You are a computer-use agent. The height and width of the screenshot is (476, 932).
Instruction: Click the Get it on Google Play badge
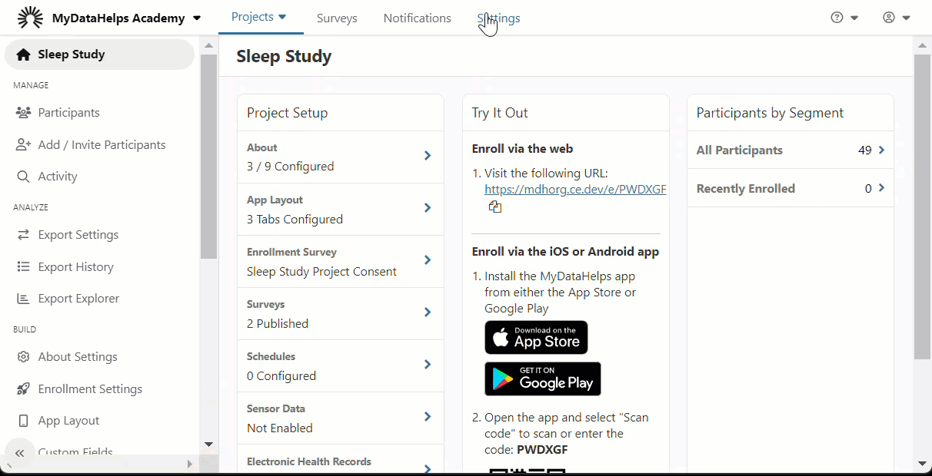[x=543, y=378]
